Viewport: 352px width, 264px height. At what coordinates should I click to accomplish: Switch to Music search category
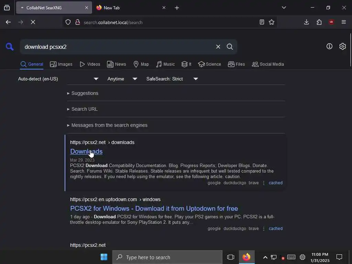click(165, 64)
